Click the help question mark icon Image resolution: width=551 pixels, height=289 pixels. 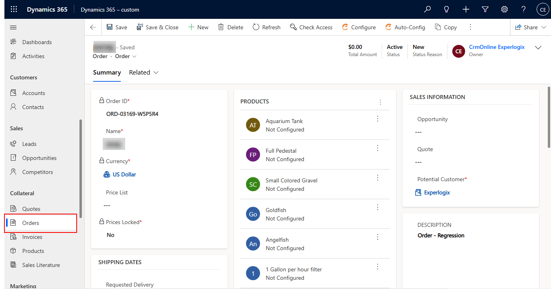click(x=523, y=9)
